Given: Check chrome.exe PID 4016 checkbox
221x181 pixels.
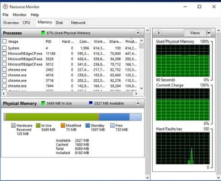Looking at the screenshot, I should pos(4,75).
